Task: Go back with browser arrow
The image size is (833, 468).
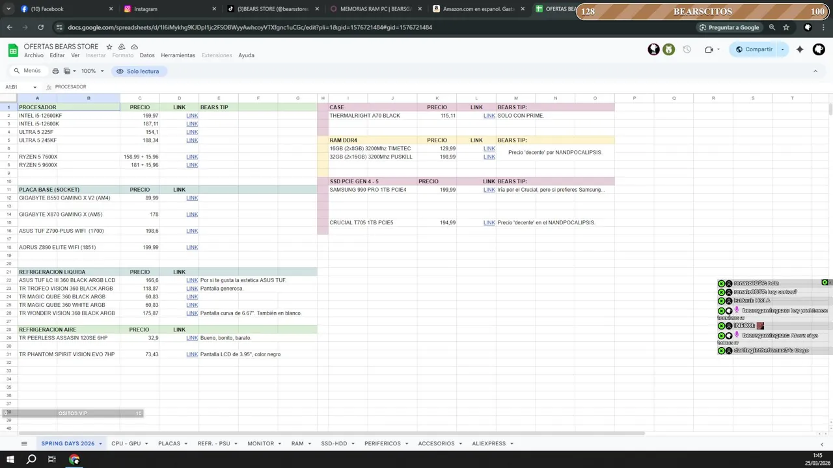Action: click(x=9, y=27)
